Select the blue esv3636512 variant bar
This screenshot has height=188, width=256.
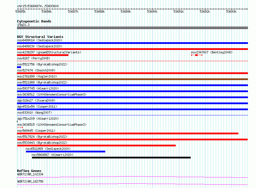click(132, 97)
